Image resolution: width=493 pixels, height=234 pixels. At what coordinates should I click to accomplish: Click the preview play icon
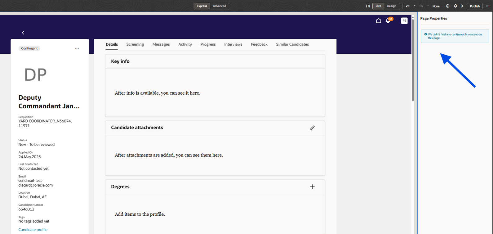pyautogui.click(x=462, y=6)
